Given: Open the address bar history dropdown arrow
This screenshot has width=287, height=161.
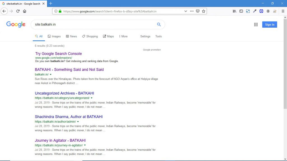Looking at the screenshot, I should point(186,11).
